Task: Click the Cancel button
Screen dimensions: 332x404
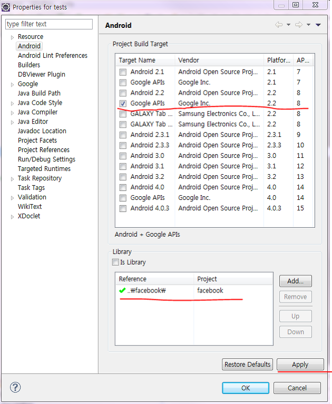Action: (x=297, y=388)
